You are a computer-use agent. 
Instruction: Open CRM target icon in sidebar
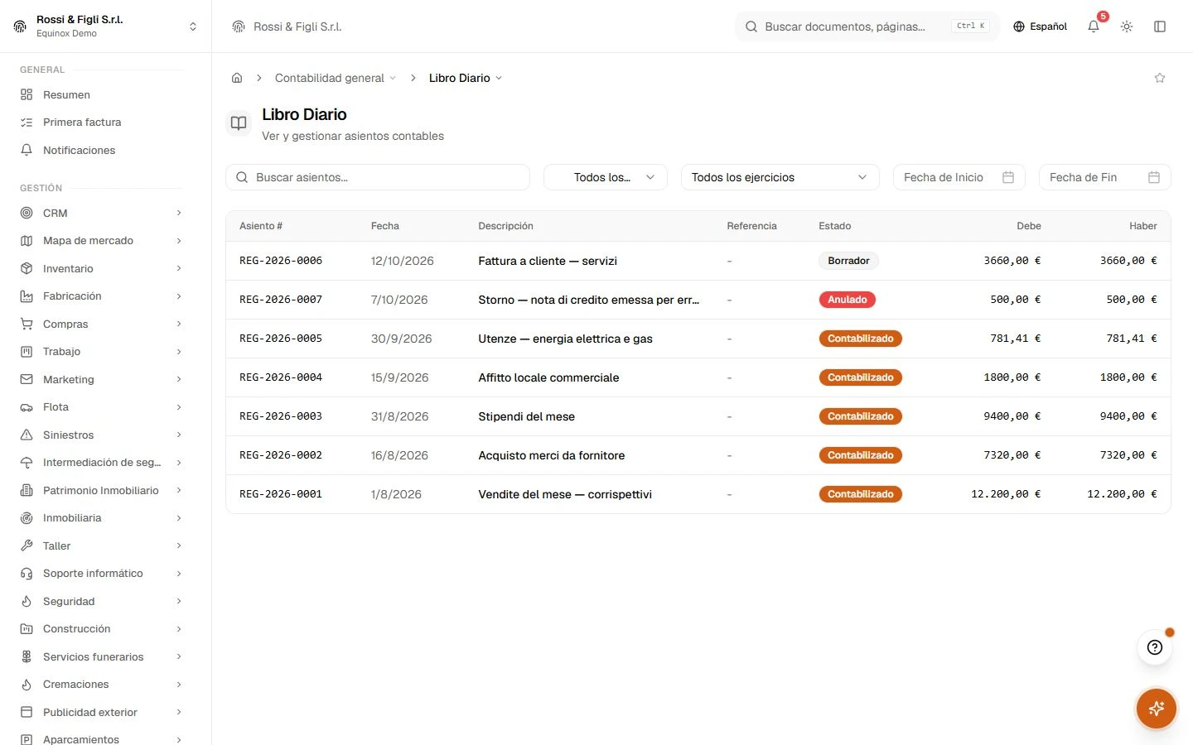click(x=27, y=213)
